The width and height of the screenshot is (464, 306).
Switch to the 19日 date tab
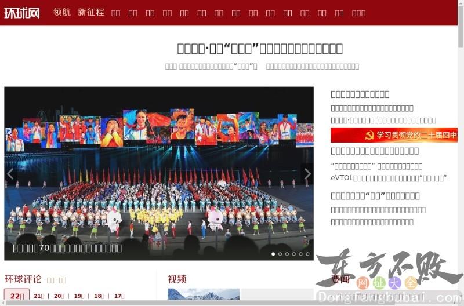coord(79,296)
